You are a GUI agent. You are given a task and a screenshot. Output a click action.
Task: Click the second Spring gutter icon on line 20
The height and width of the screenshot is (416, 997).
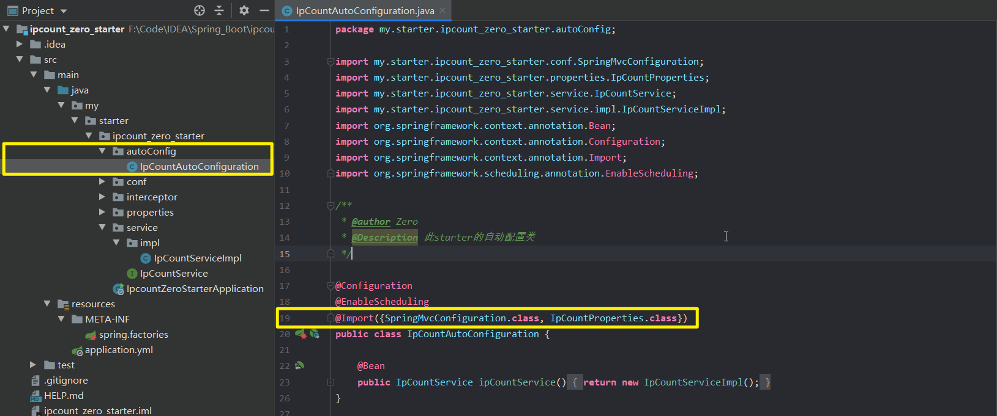(315, 334)
